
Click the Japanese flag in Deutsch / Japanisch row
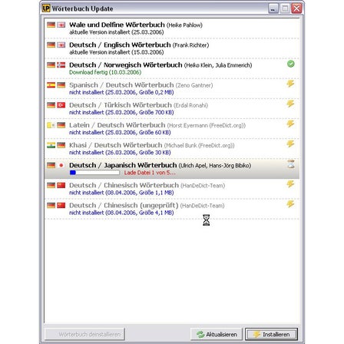61,165
